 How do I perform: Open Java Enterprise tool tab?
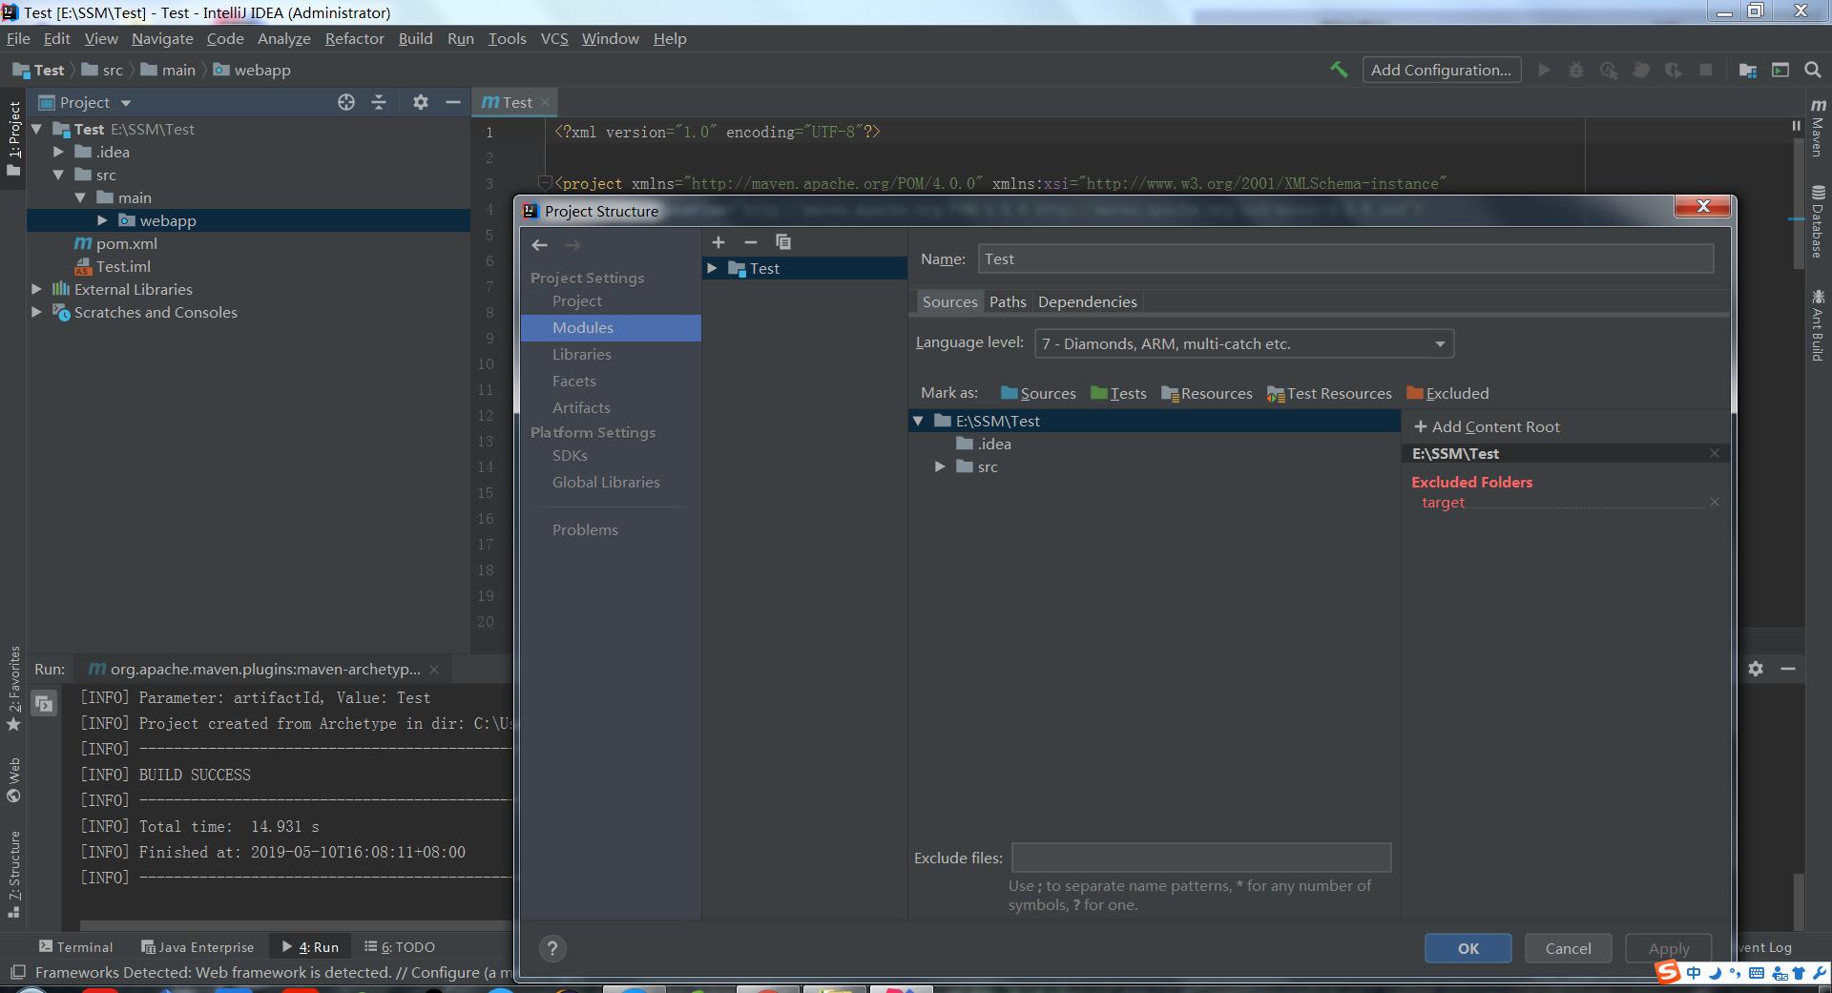pyautogui.click(x=198, y=947)
